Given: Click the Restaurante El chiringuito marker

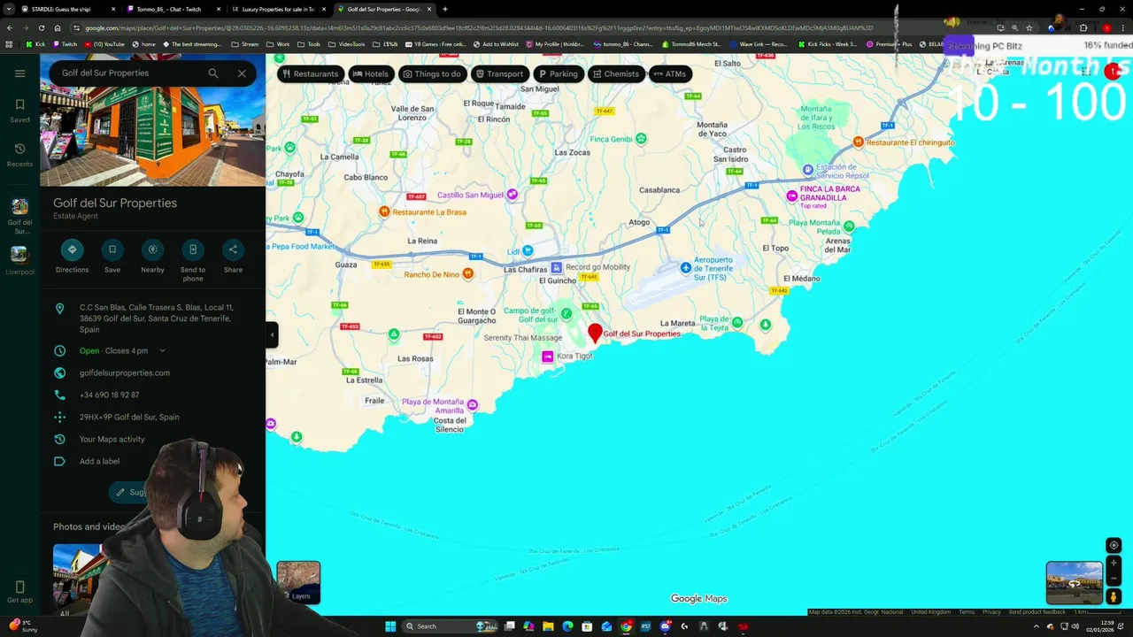Looking at the screenshot, I should point(858,142).
